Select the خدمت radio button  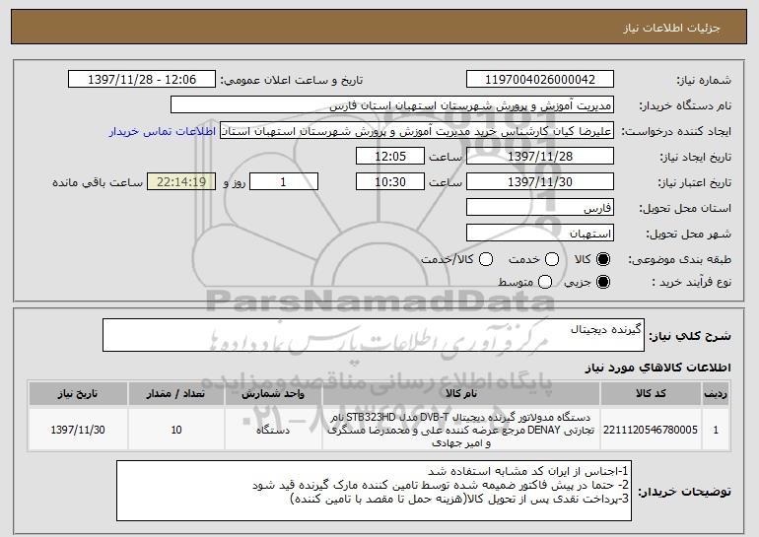pos(552,259)
